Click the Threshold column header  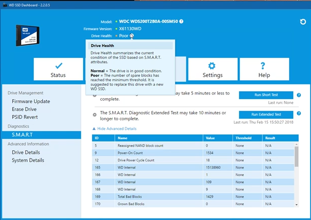(x=247, y=138)
